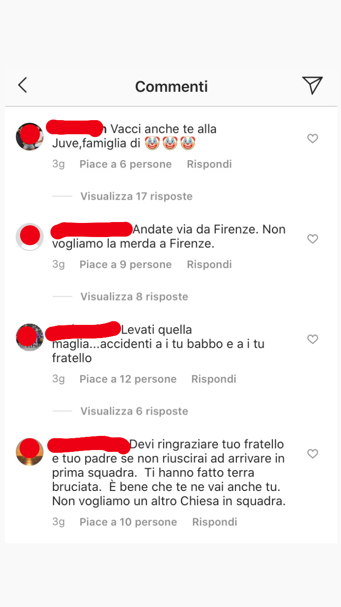Open the paper plane share icon

[312, 85]
